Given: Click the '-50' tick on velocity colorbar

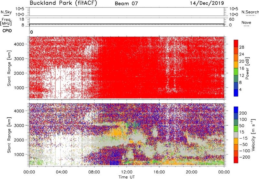Looking at the screenshot, I should pyautogui.click(x=243, y=144).
